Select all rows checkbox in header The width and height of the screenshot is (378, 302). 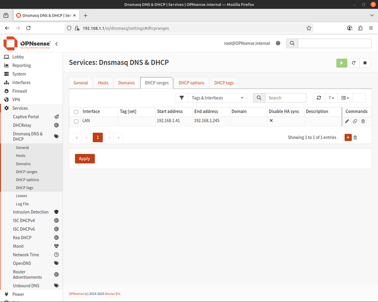click(76, 112)
